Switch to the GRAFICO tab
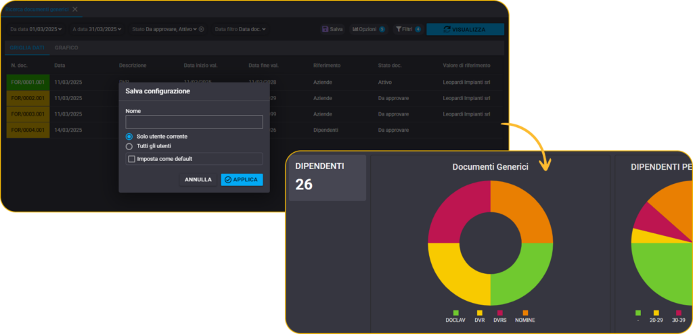Viewport: 693px width, 334px height. (66, 48)
